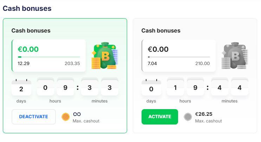The image size is (261, 142).
Task: Select the green €0.00 balance amount
Action: [28, 49]
